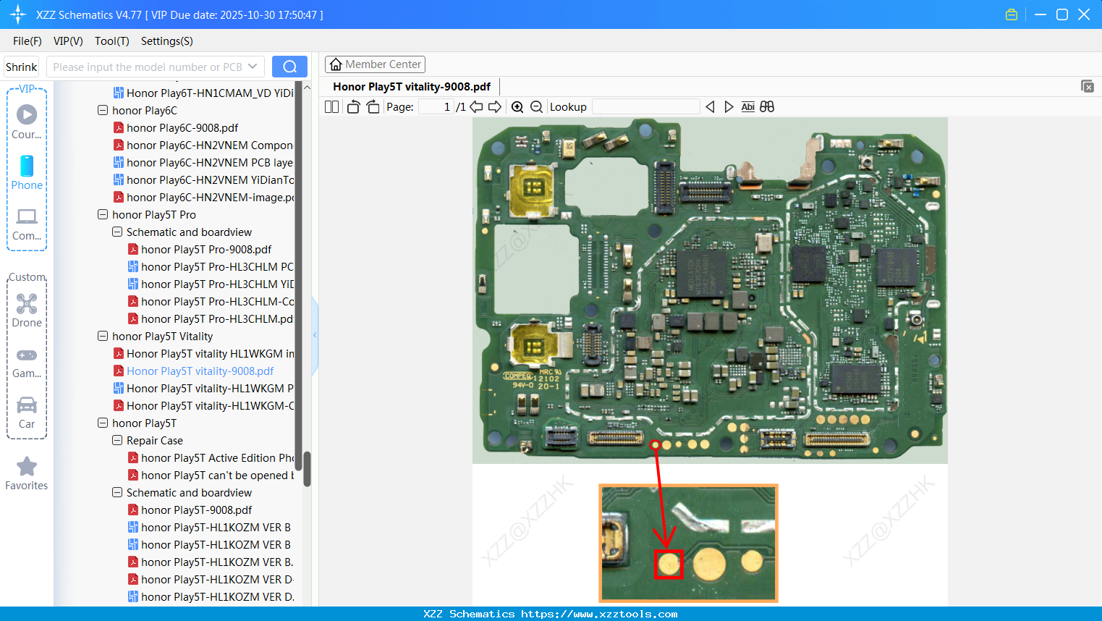Open the Tool(T) menu
1102x621 pixels.
112,41
